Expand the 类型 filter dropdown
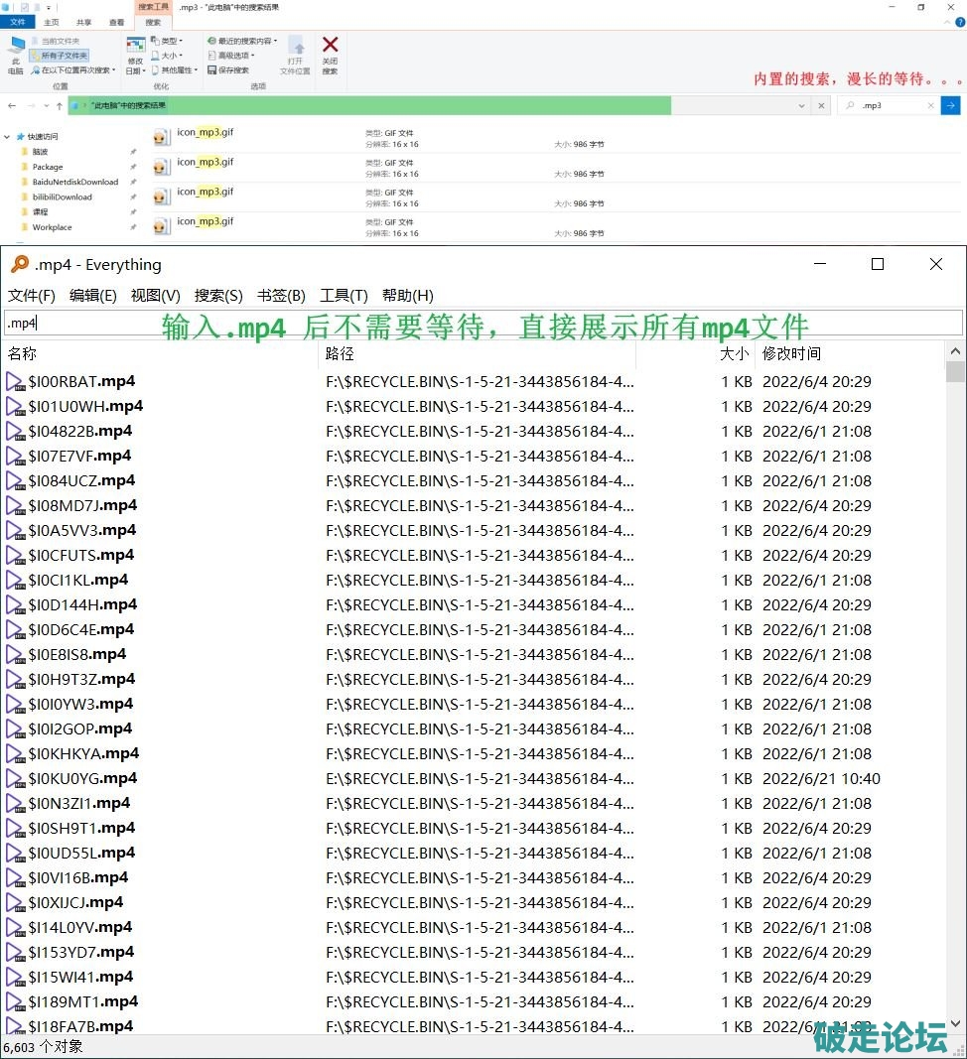The image size is (967, 1059). pyautogui.click(x=168, y=41)
